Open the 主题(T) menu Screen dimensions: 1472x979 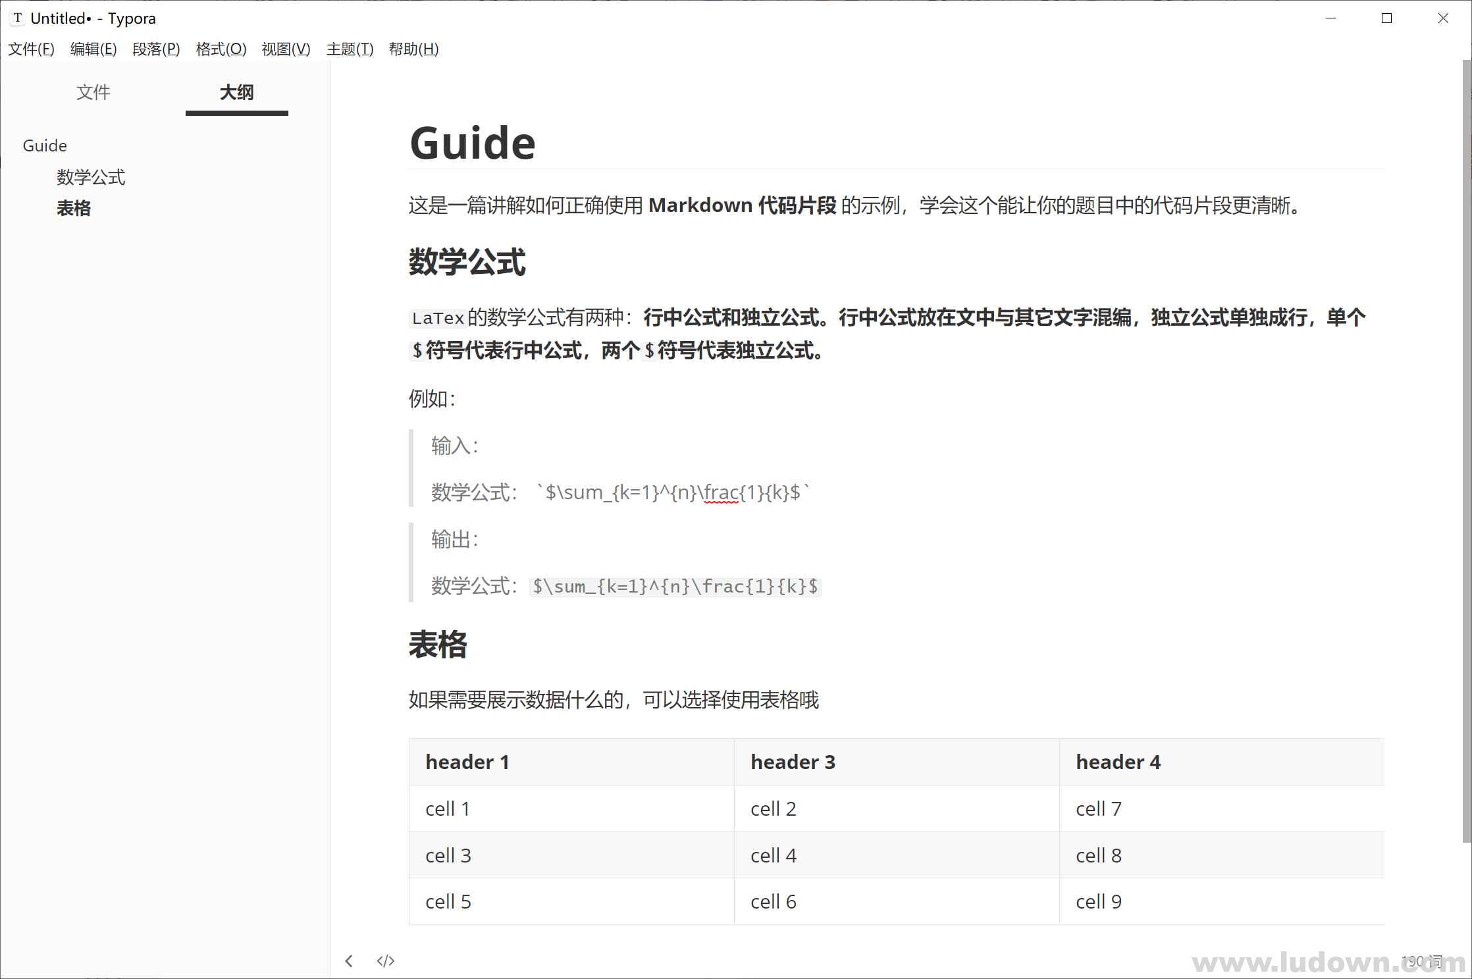[350, 49]
